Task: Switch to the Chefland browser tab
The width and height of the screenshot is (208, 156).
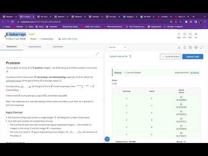Action: coord(95,17)
